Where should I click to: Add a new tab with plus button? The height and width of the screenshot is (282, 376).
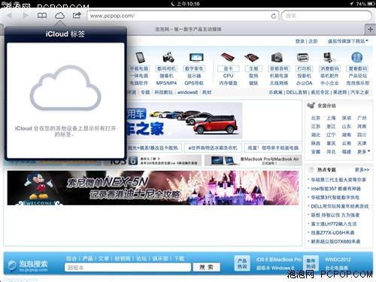point(371,29)
